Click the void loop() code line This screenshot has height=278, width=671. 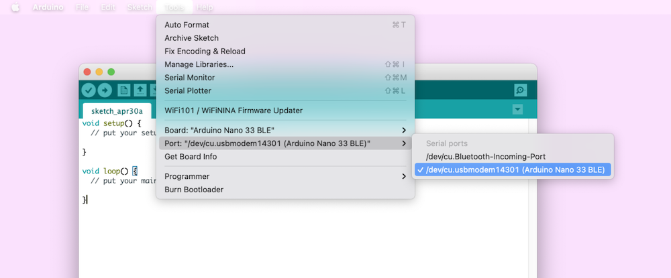coord(109,171)
